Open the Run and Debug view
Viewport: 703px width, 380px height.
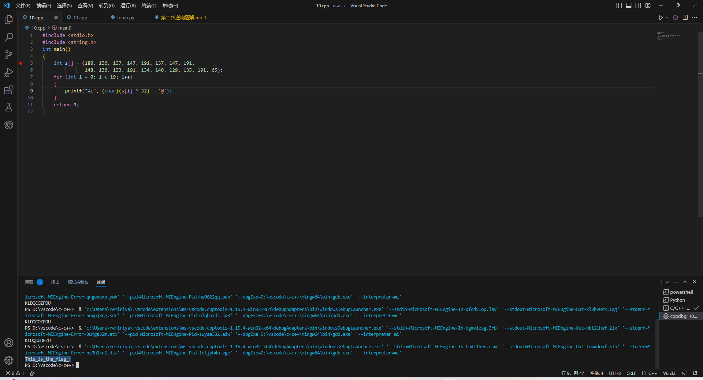[9, 72]
